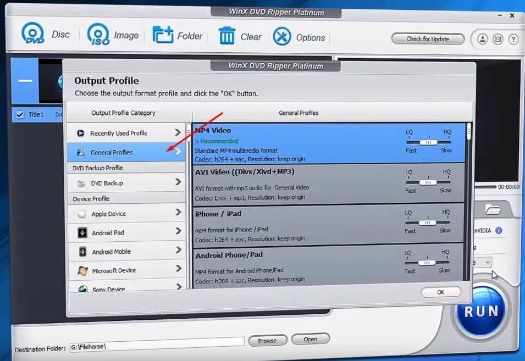Click Check for Update button

pyautogui.click(x=428, y=39)
